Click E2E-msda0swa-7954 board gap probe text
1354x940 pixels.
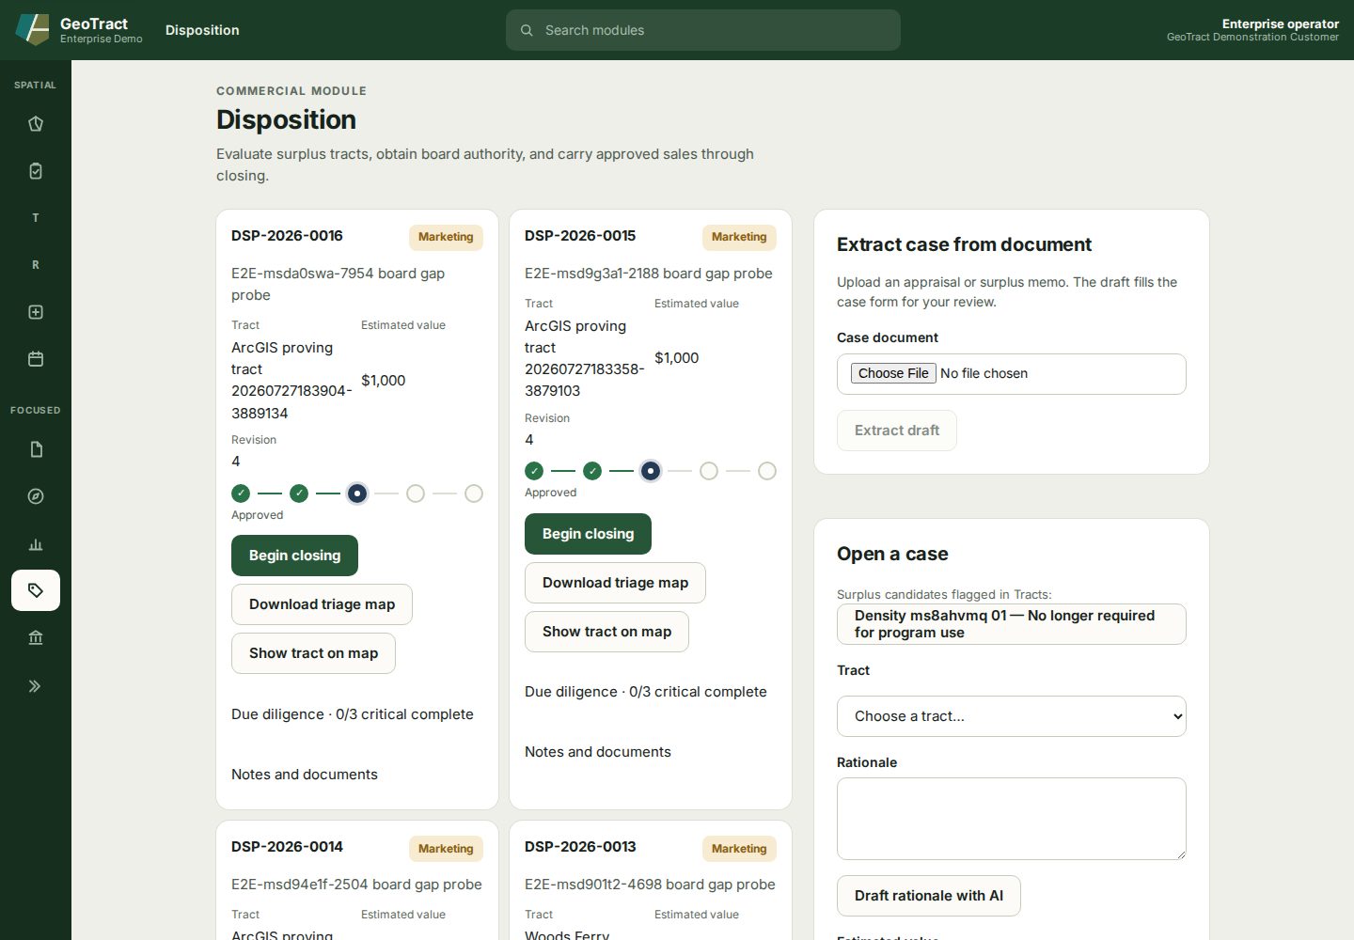[x=338, y=284]
